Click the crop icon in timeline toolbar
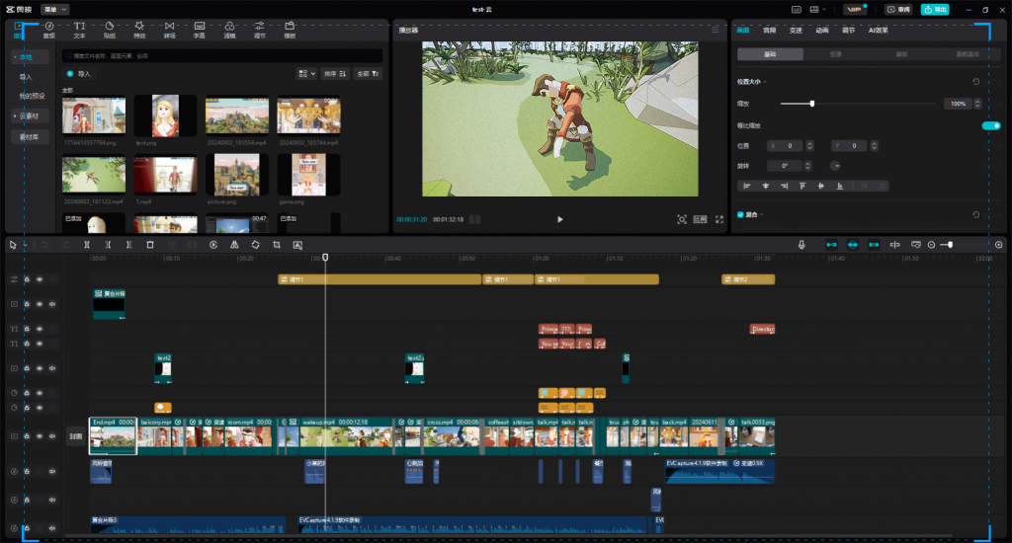 click(277, 245)
